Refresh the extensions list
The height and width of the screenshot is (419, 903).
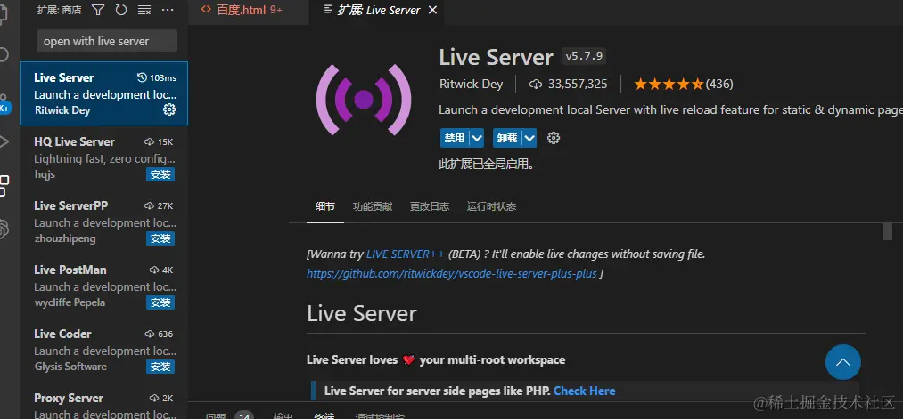coord(121,10)
